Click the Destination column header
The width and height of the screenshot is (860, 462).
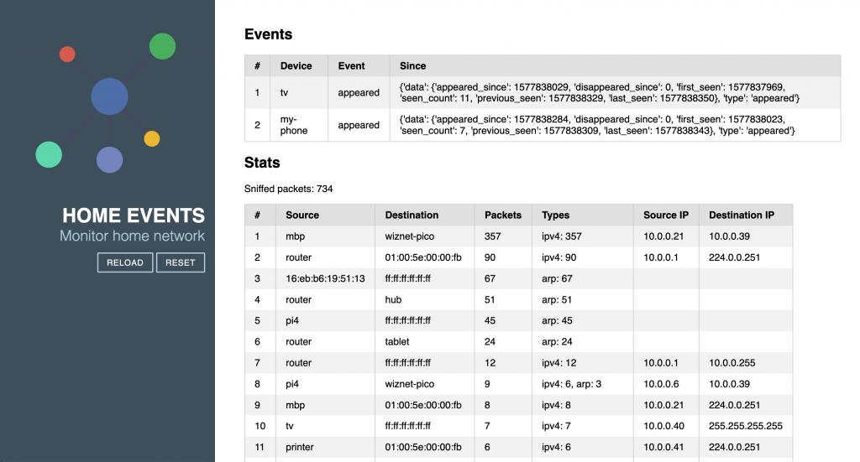[412, 215]
